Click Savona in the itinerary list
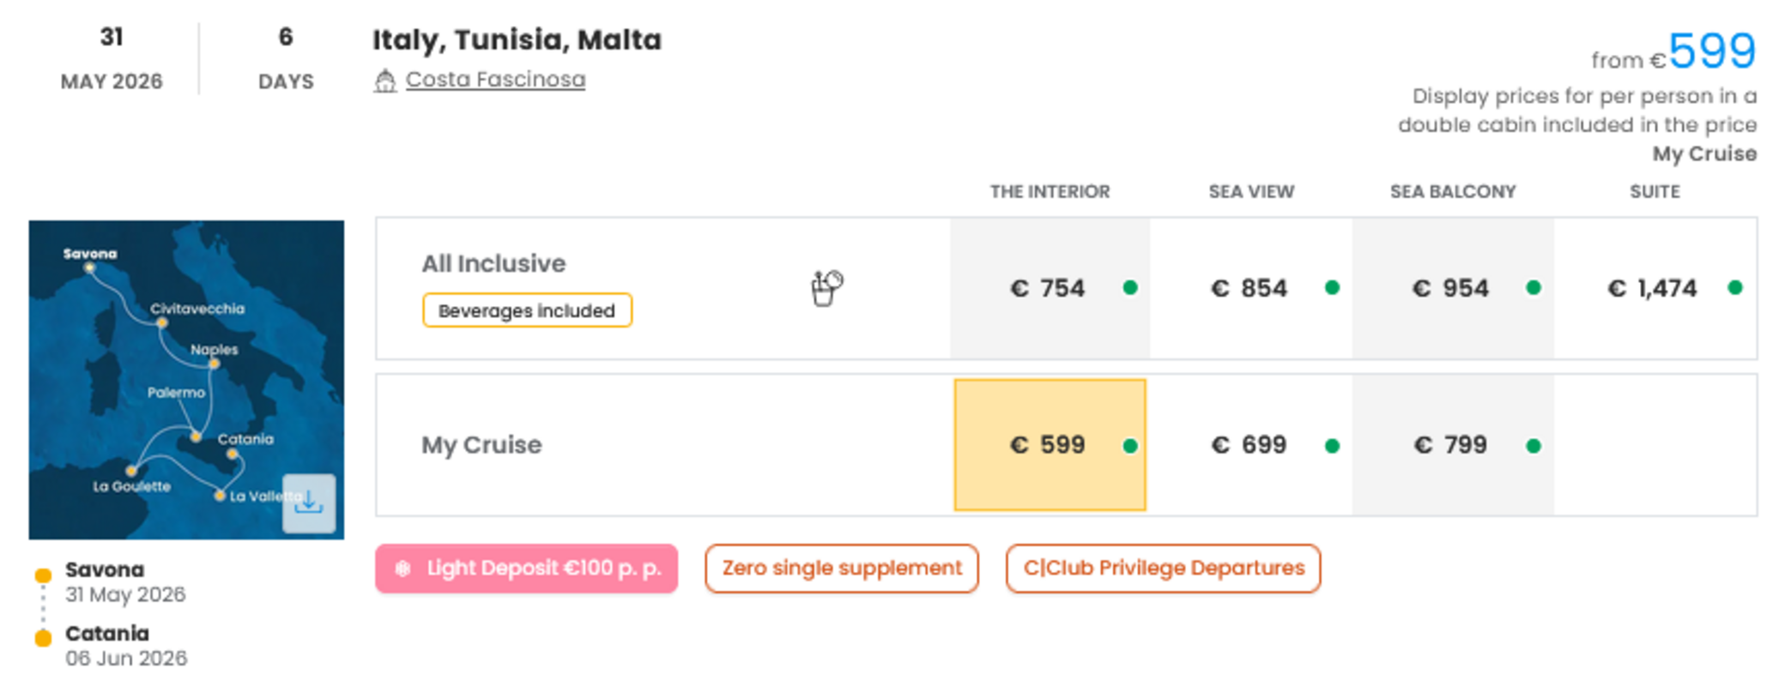 (x=105, y=569)
